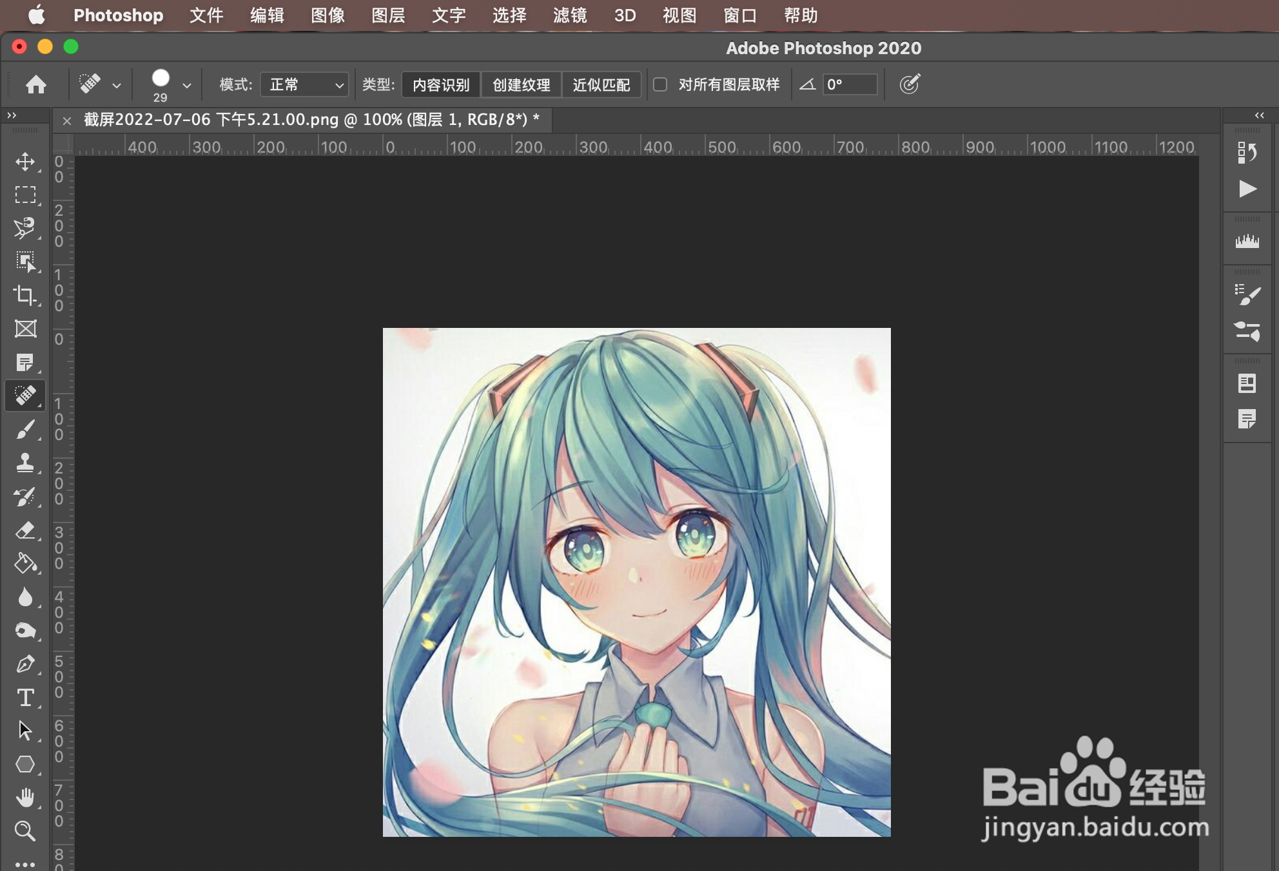The image size is (1279, 871).
Task: Choose Create Texture type option
Action: pos(522,85)
